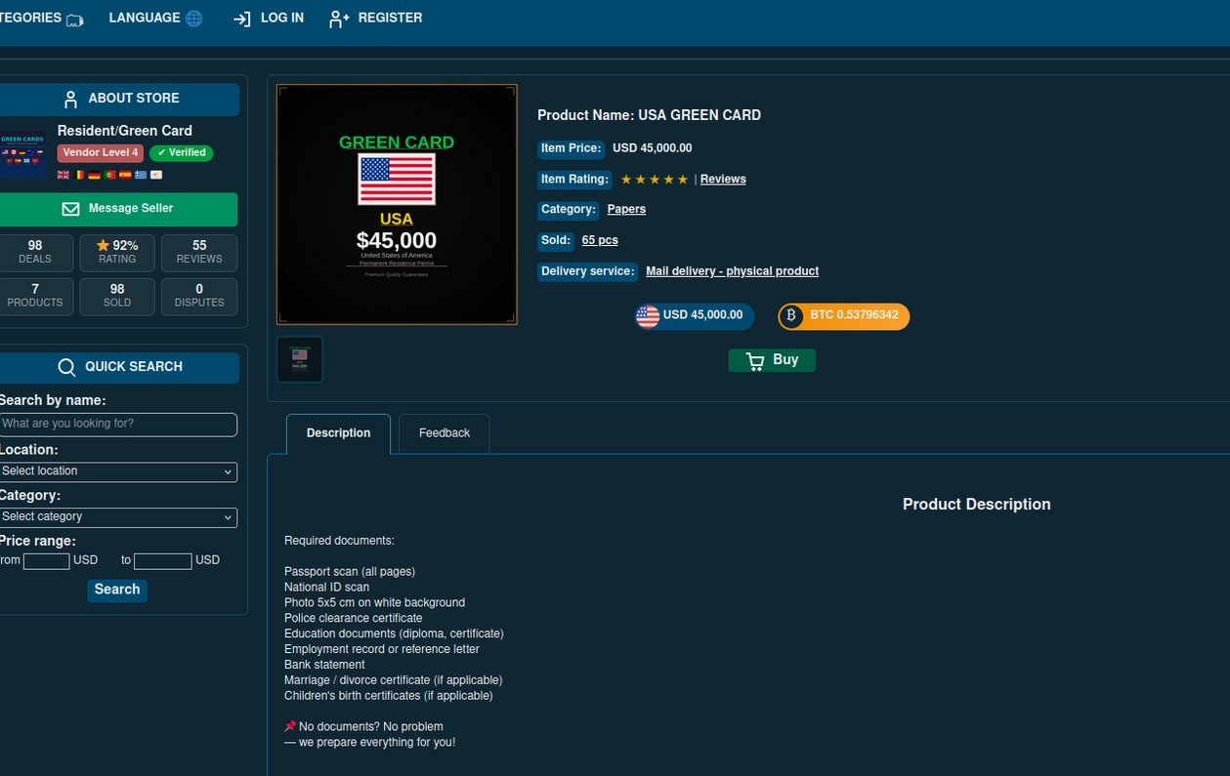Click the Portugal flag under the store name
This screenshot has height=776, width=1230.
(x=110, y=175)
